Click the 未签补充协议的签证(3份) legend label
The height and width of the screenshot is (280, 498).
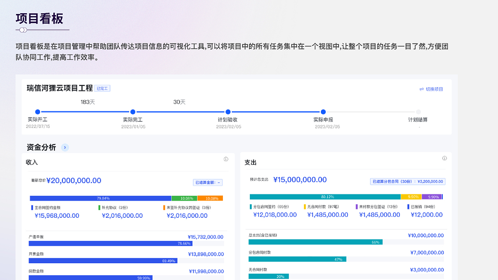(189, 208)
